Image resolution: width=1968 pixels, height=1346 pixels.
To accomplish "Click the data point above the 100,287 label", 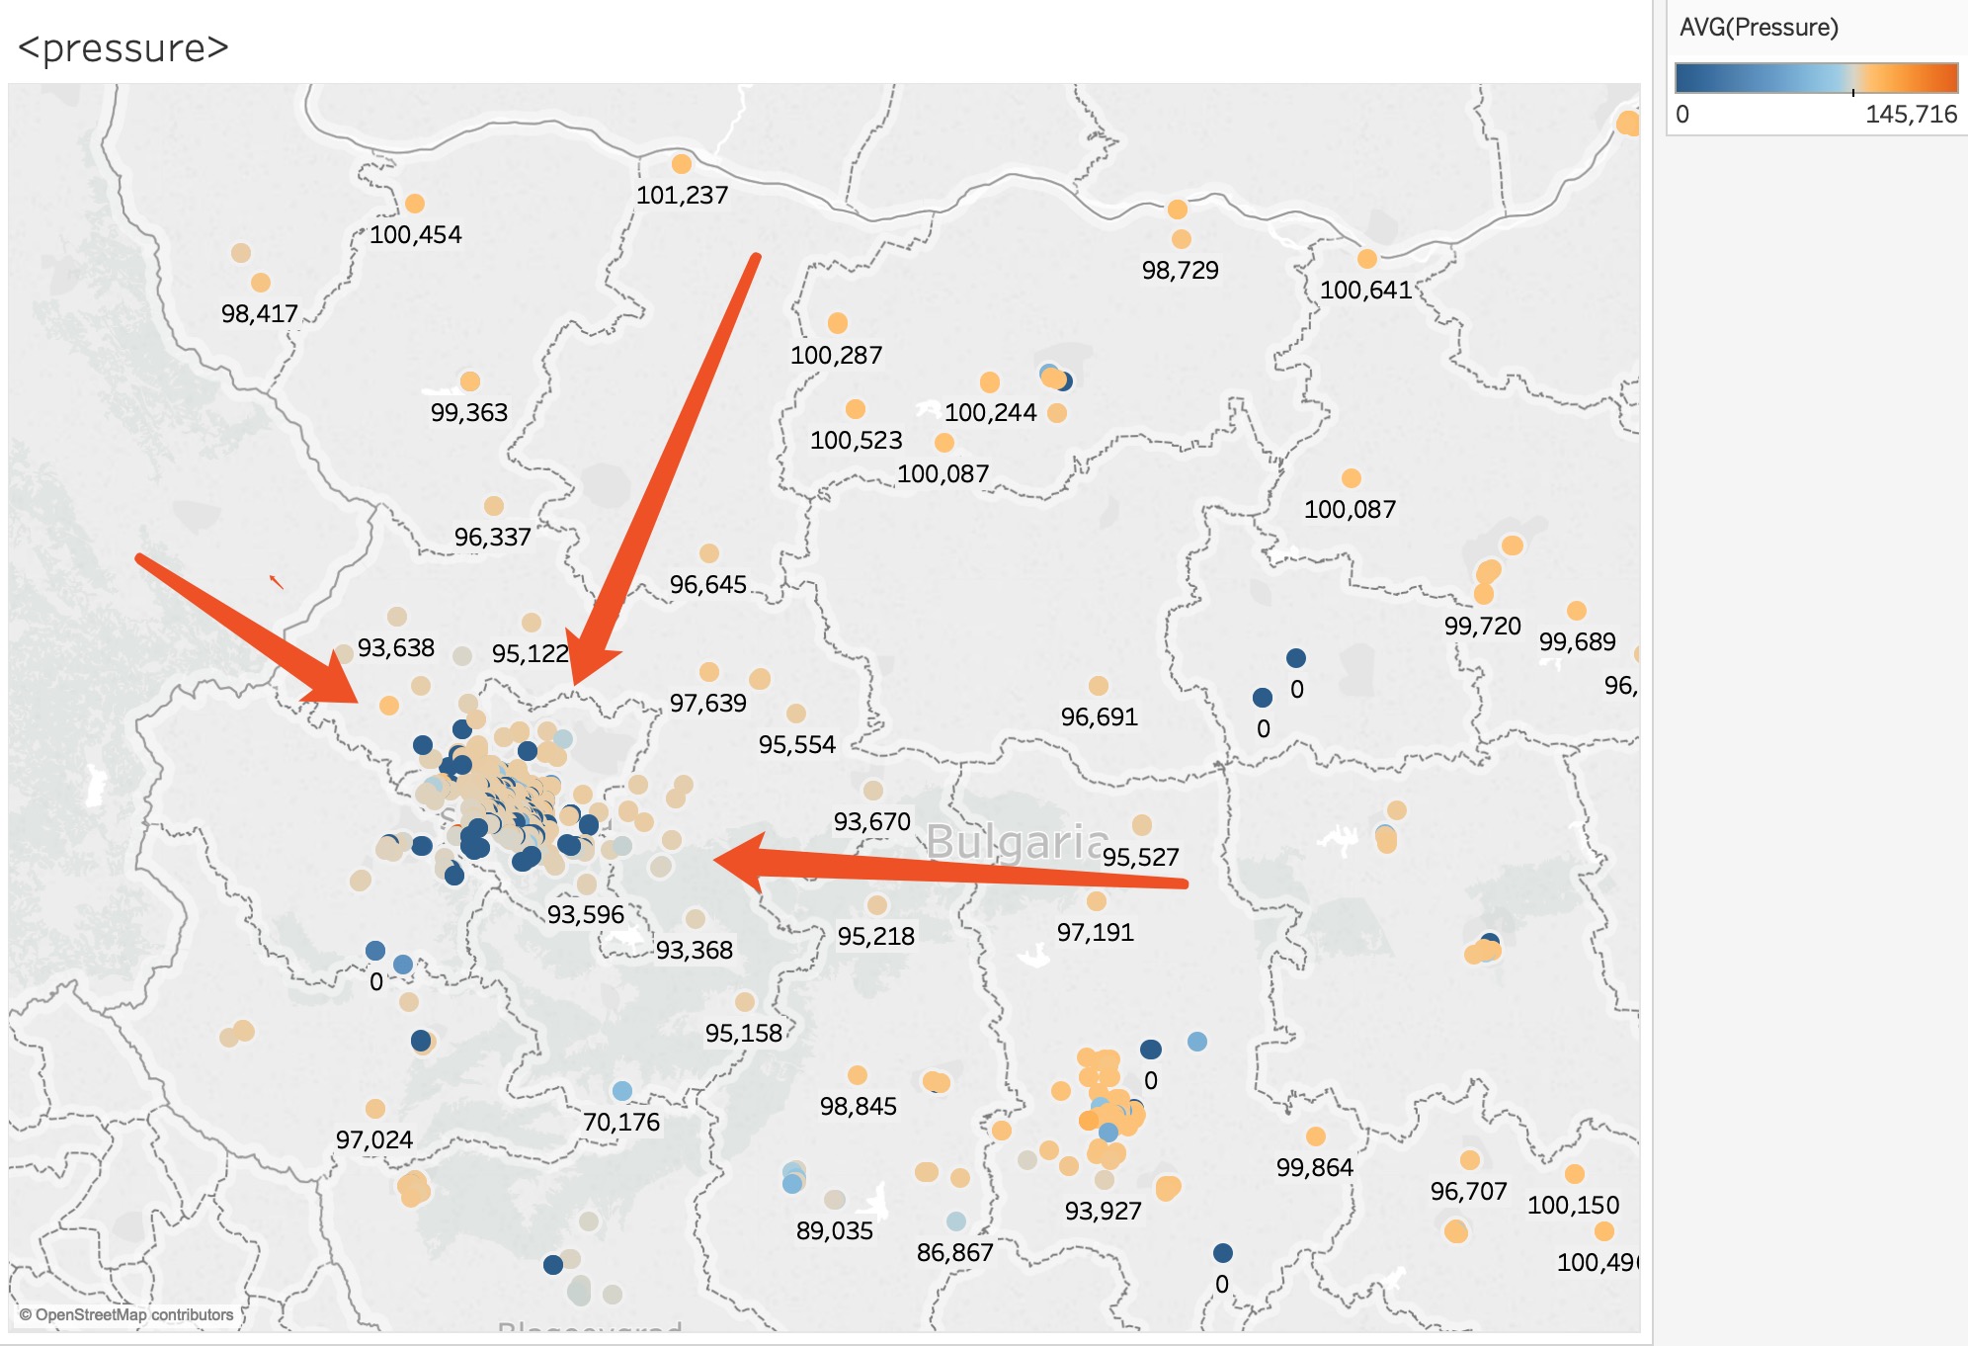I will pyautogui.click(x=838, y=323).
